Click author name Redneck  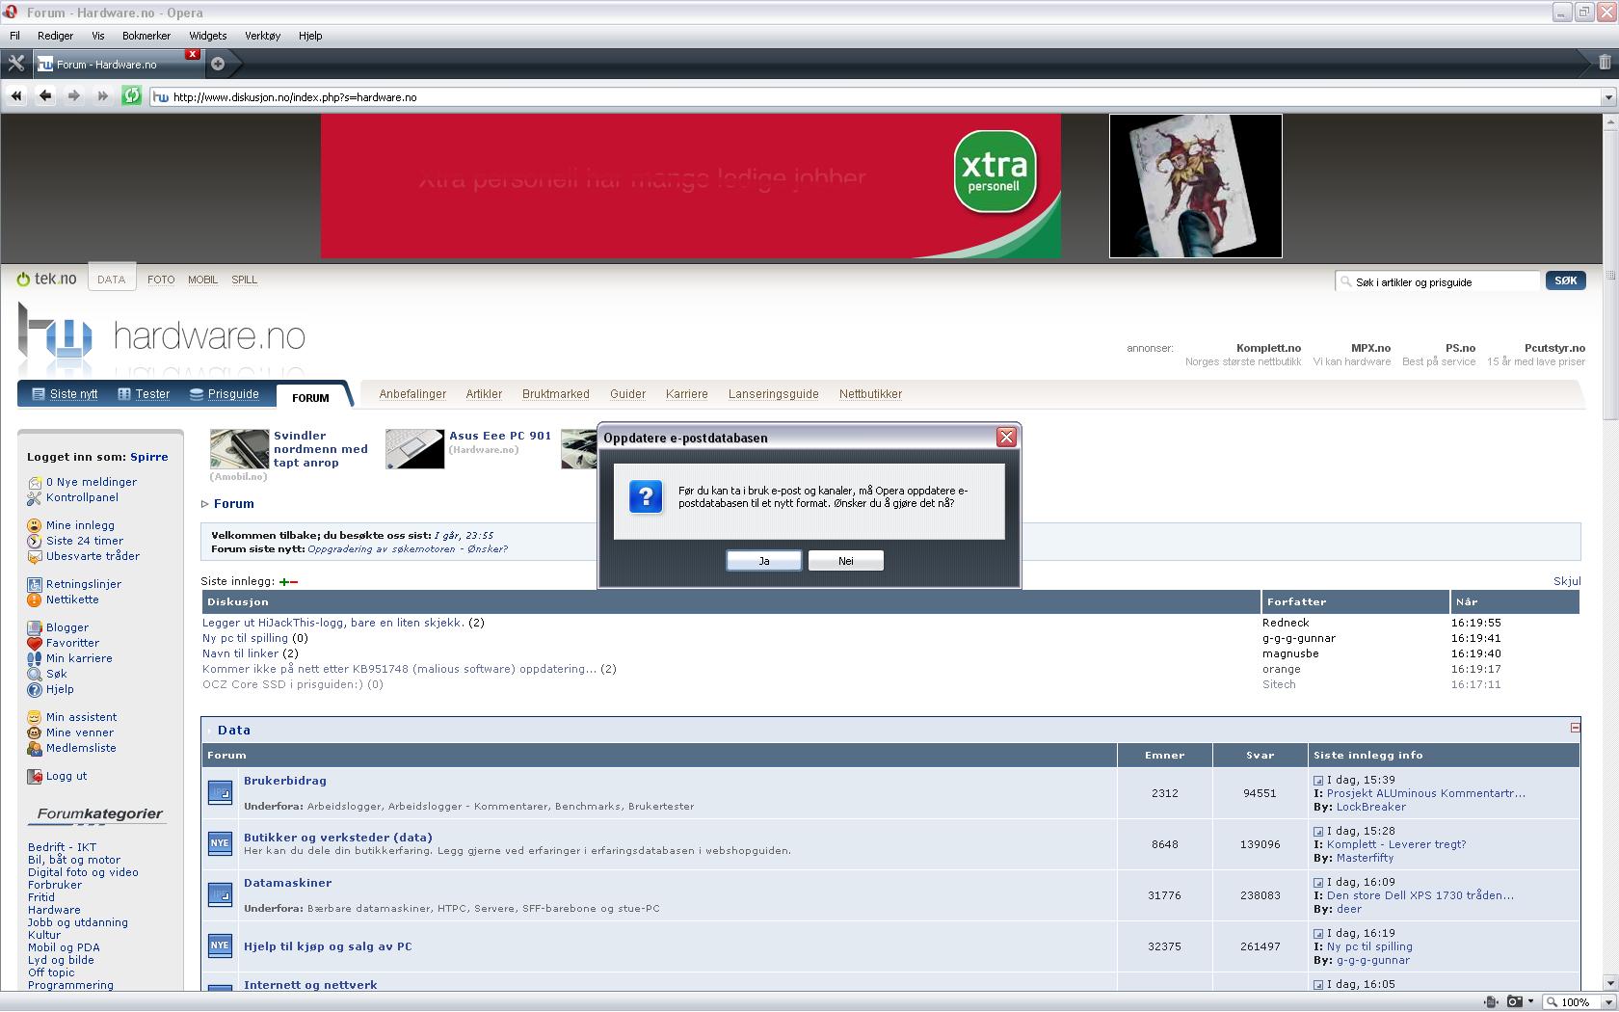1286,623
